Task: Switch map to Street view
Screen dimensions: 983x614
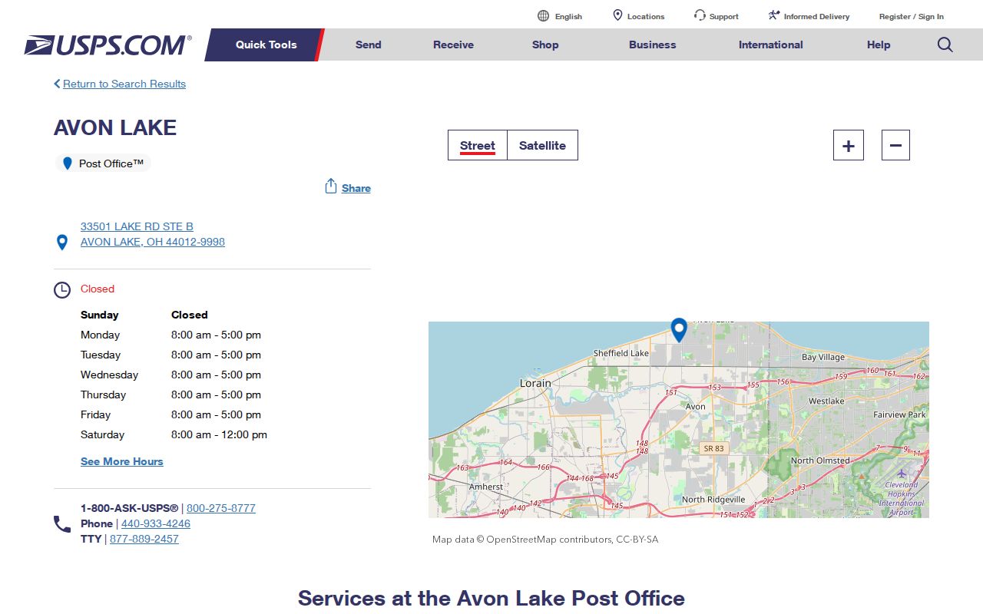Action: [478, 145]
